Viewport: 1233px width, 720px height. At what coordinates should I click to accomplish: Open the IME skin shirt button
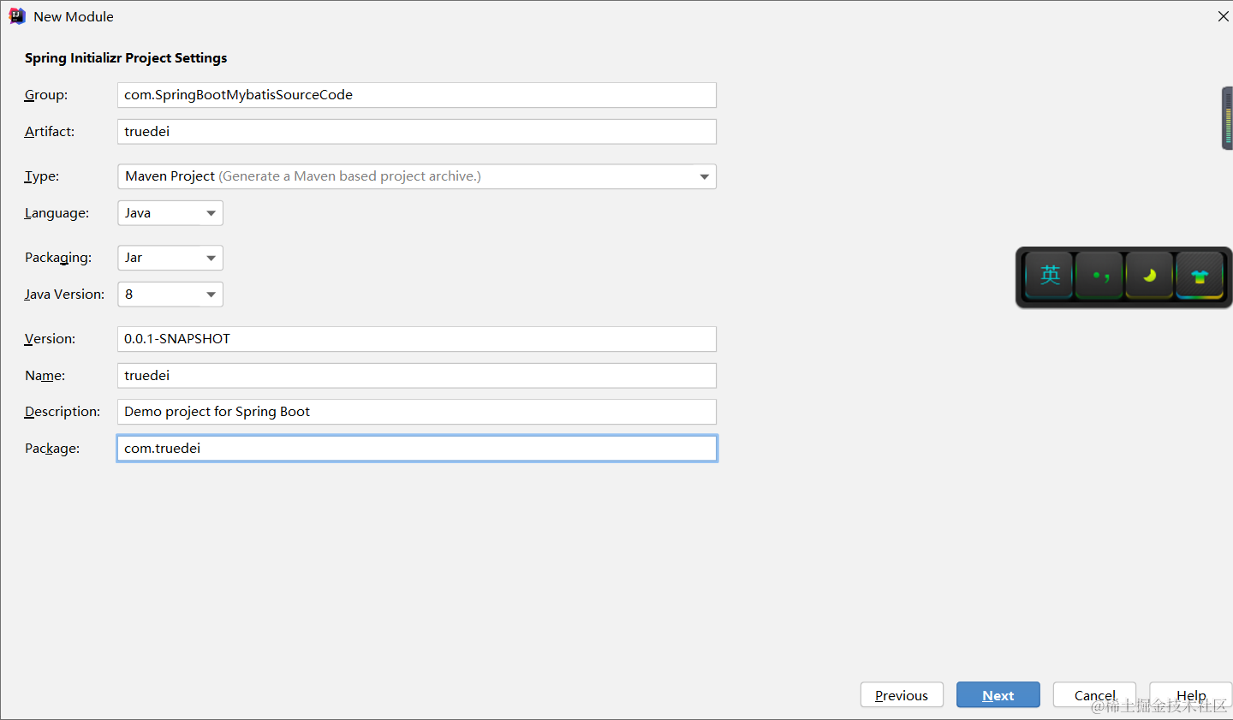[1200, 276]
